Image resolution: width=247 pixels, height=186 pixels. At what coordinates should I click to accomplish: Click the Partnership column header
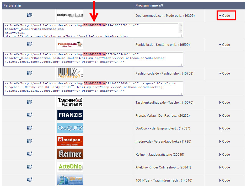[12, 5]
